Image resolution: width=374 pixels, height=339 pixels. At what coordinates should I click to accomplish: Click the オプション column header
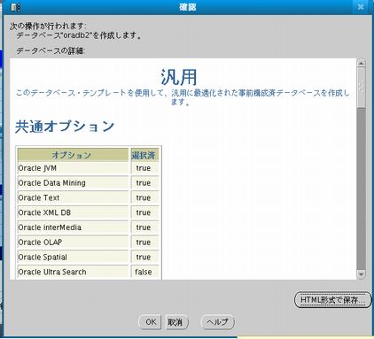coord(73,155)
